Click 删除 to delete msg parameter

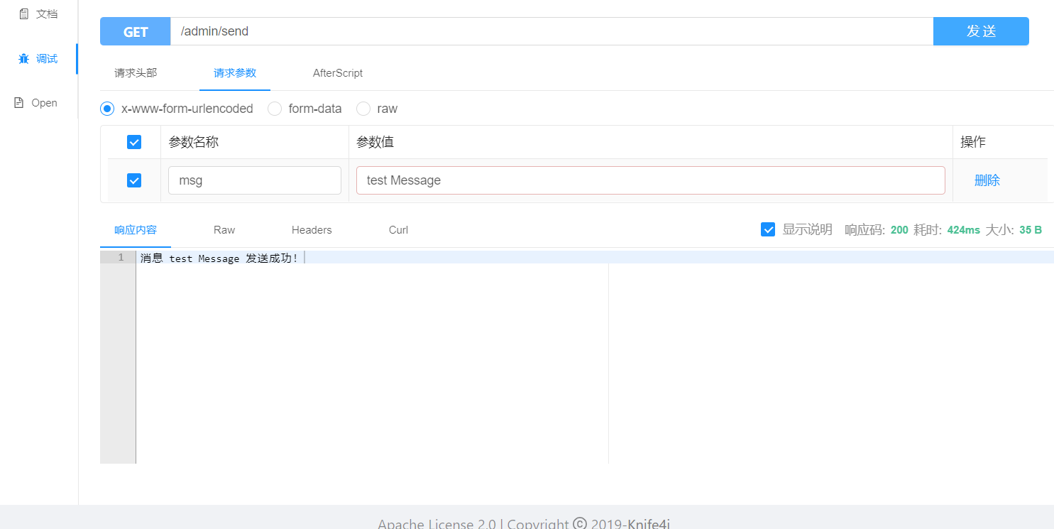[x=987, y=180]
